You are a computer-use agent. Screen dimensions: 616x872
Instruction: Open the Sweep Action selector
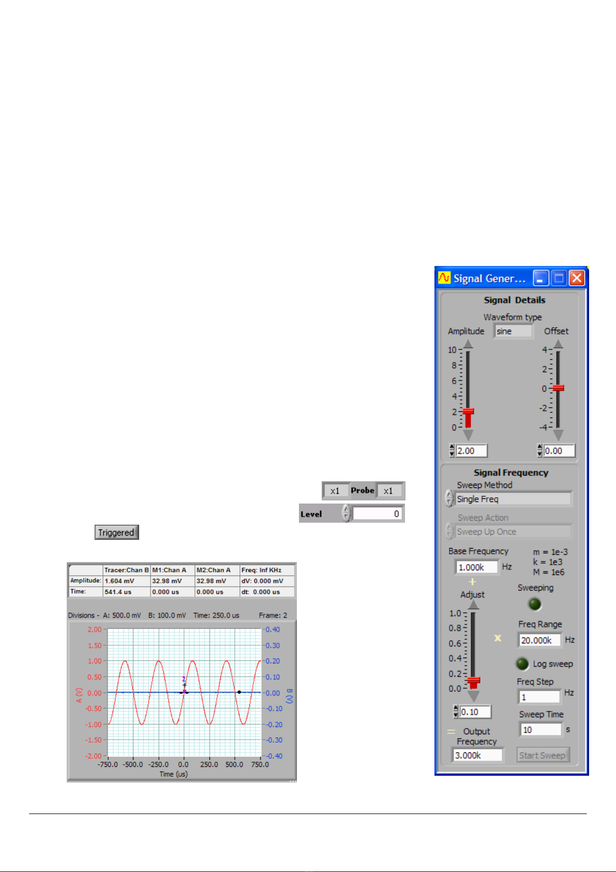coord(513,531)
